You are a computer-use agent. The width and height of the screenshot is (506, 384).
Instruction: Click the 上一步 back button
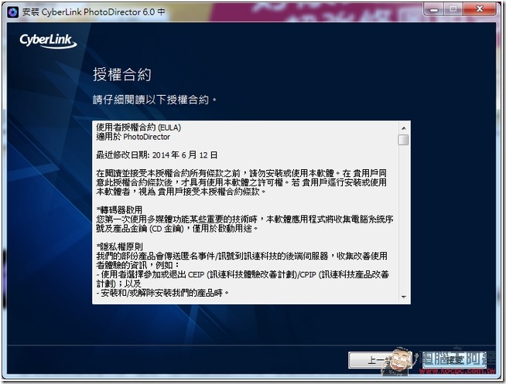(371, 360)
